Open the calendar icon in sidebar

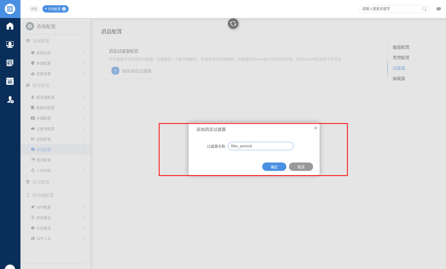(x=10, y=81)
